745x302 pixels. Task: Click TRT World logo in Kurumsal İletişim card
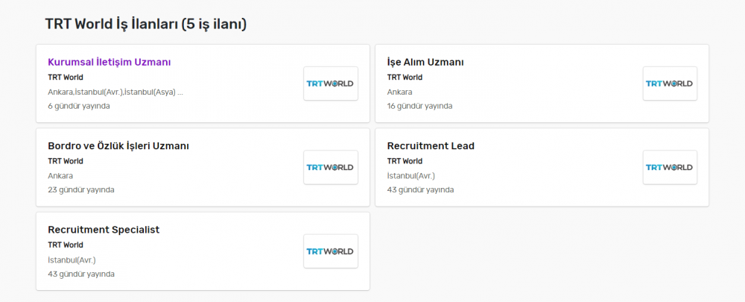coord(331,84)
